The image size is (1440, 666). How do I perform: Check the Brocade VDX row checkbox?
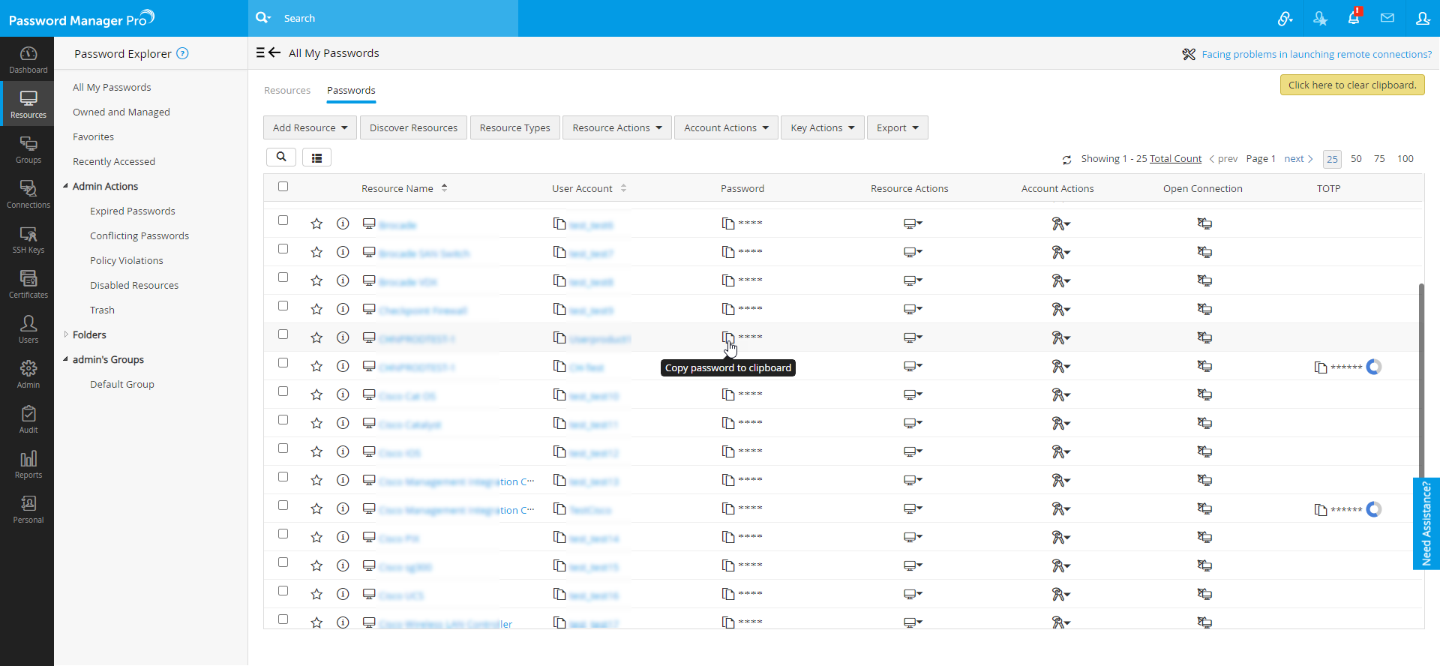point(283,277)
